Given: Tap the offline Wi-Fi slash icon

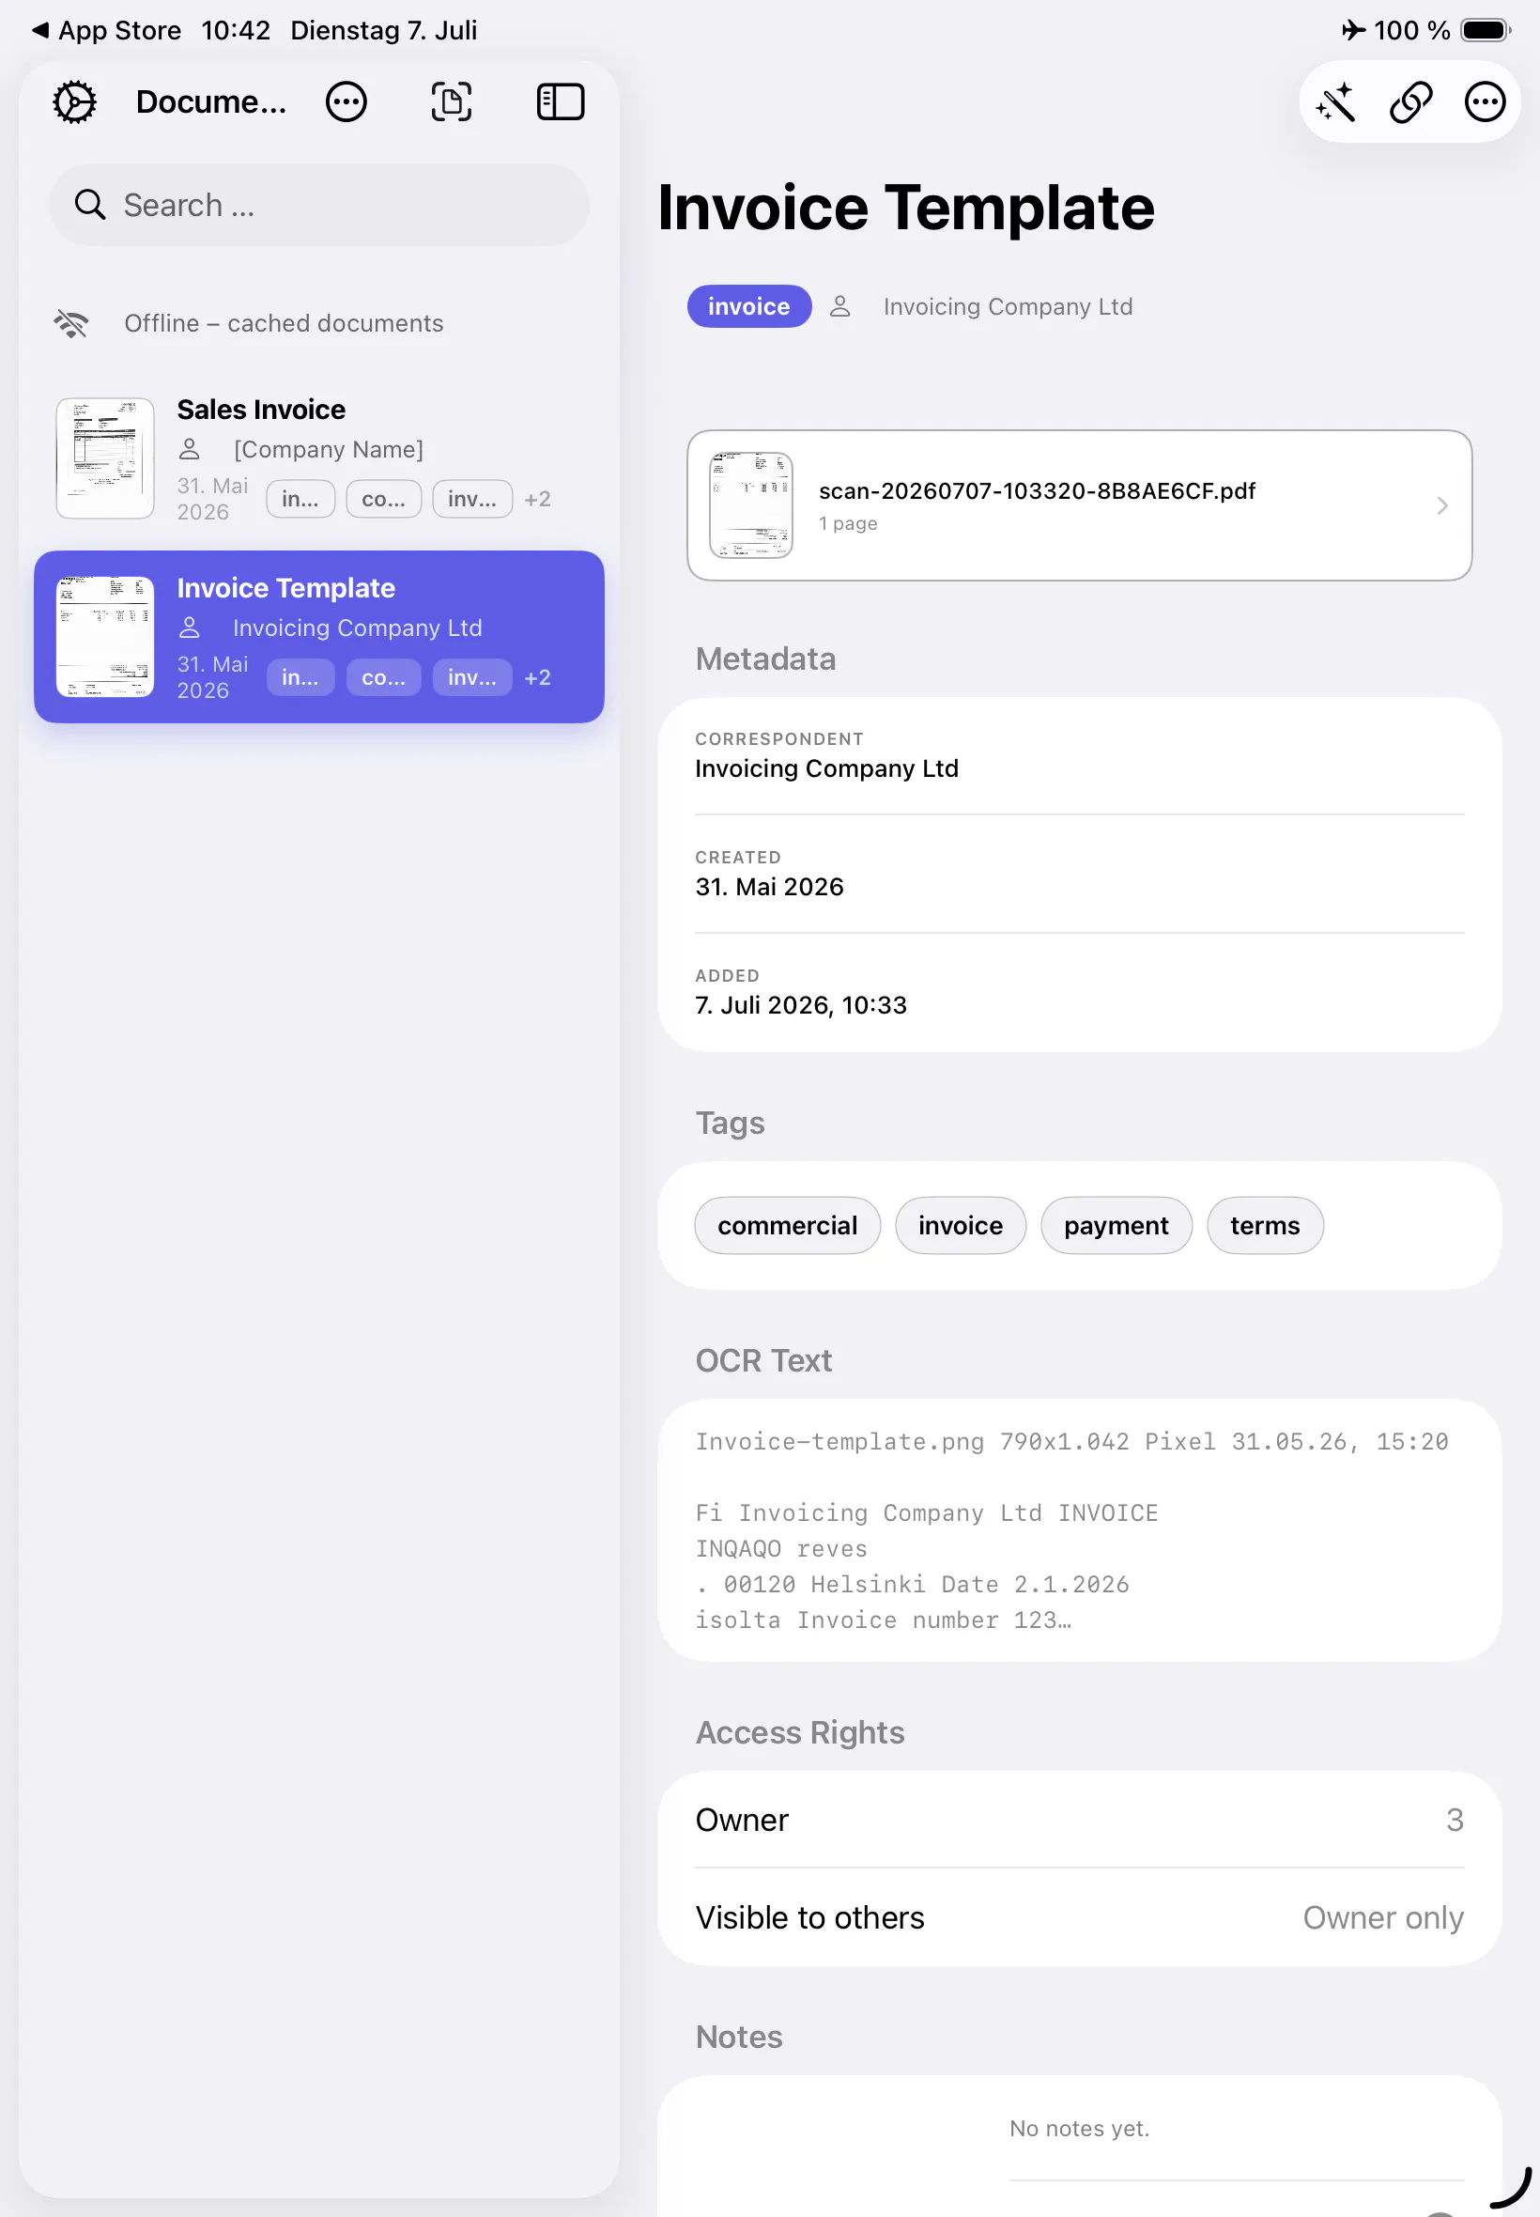Looking at the screenshot, I should [71, 323].
